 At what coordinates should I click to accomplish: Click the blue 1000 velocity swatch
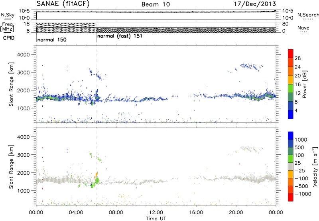291,136
